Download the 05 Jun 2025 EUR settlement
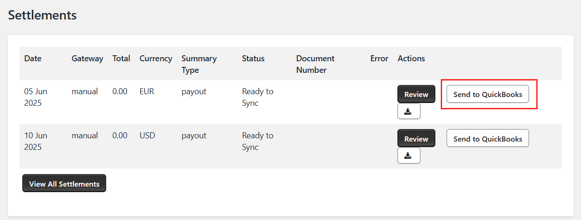 click(x=409, y=111)
